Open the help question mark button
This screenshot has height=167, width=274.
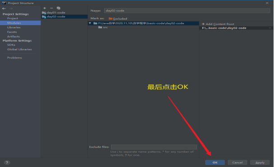click(x=7, y=163)
